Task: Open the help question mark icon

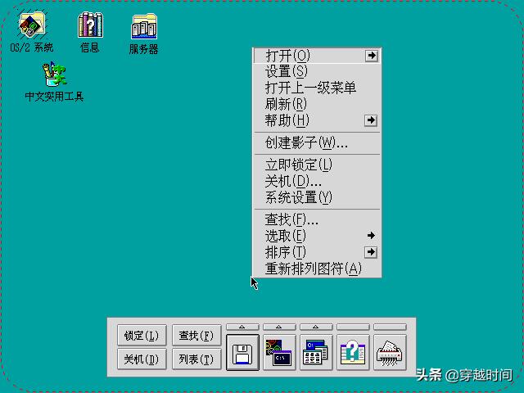Action: [x=353, y=353]
